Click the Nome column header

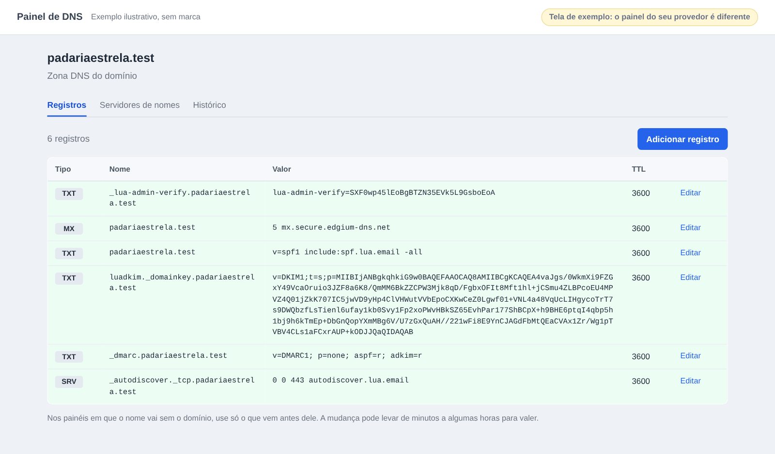point(120,169)
